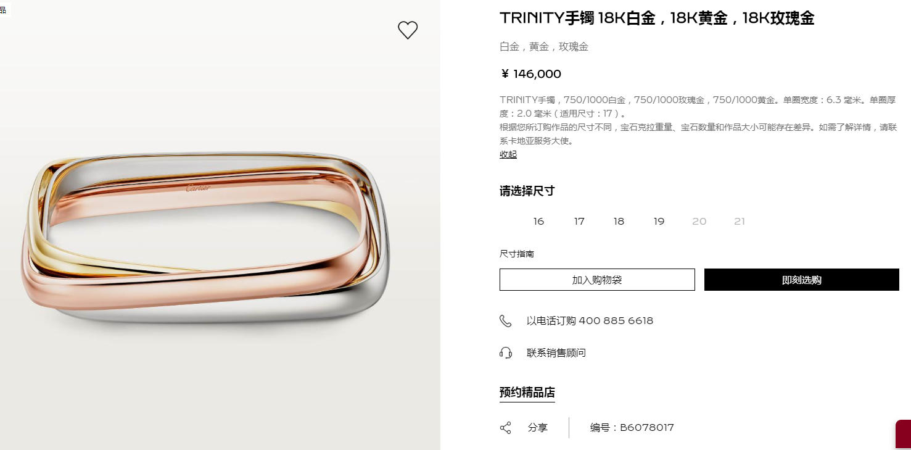The image size is (911, 450).
Task: Click the 分享 share label
Action: coord(538,428)
